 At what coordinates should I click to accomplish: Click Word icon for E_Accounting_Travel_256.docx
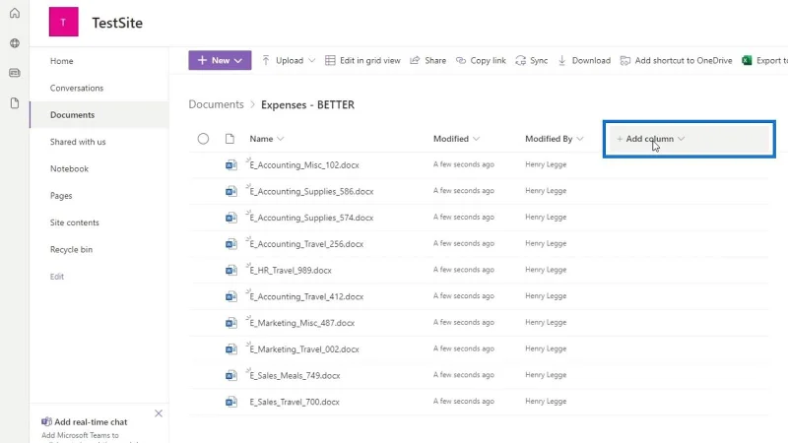tap(230, 243)
